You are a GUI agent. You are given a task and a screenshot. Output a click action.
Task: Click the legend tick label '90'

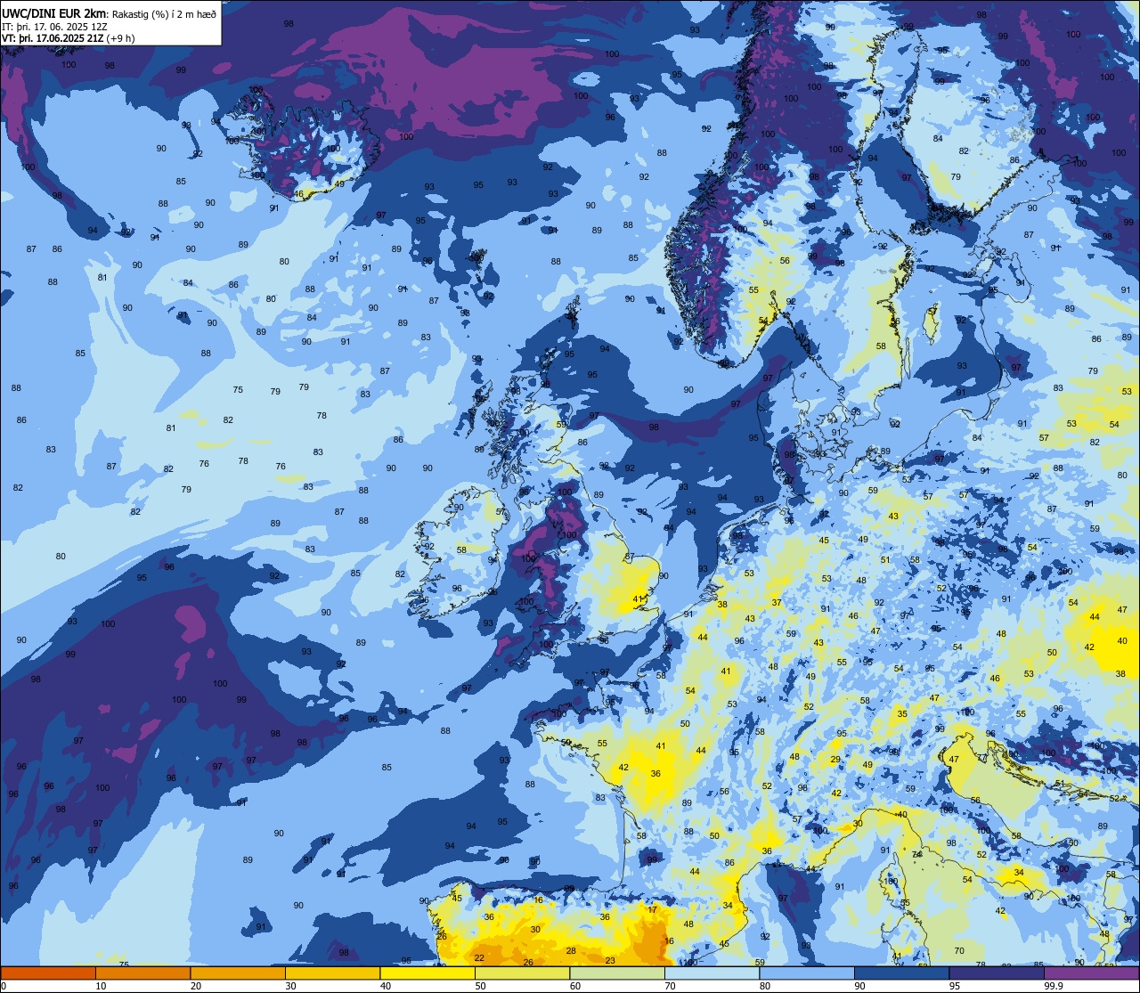(859, 986)
